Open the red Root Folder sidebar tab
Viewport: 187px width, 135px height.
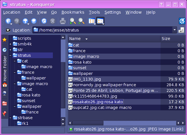(5, 104)
